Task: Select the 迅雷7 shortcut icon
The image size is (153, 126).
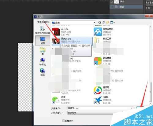Action: click(98, 100)
